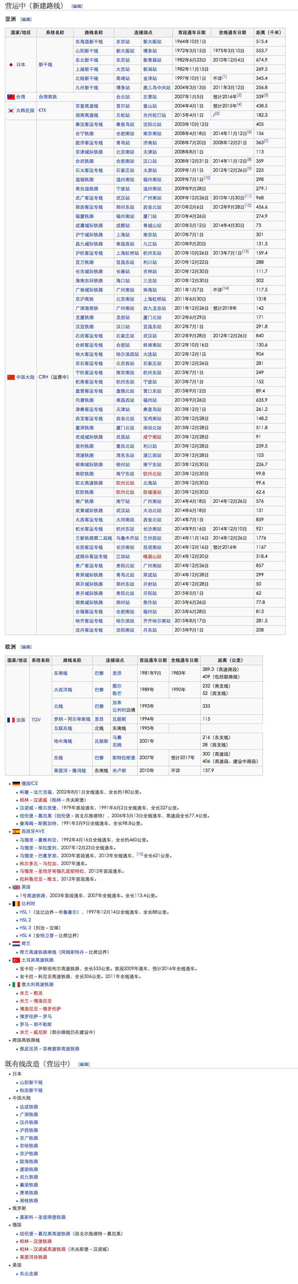Open the 京沪高铁 link
298x1284 pixels.
point(85,299)
